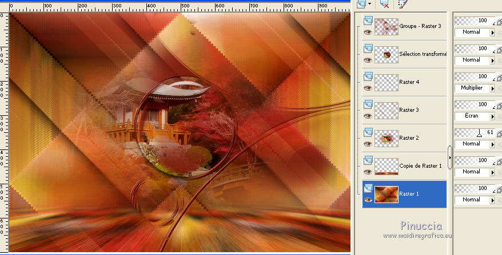Click the layer type icon of Groupe - Raster 3
Screen dimensions: 502x255
click(x=368, y=21)
